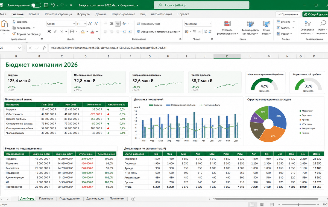This screenshot has height=207, width=328.
Task: Open the Вставка ribbon tab
Action: [x=34, y=14]
